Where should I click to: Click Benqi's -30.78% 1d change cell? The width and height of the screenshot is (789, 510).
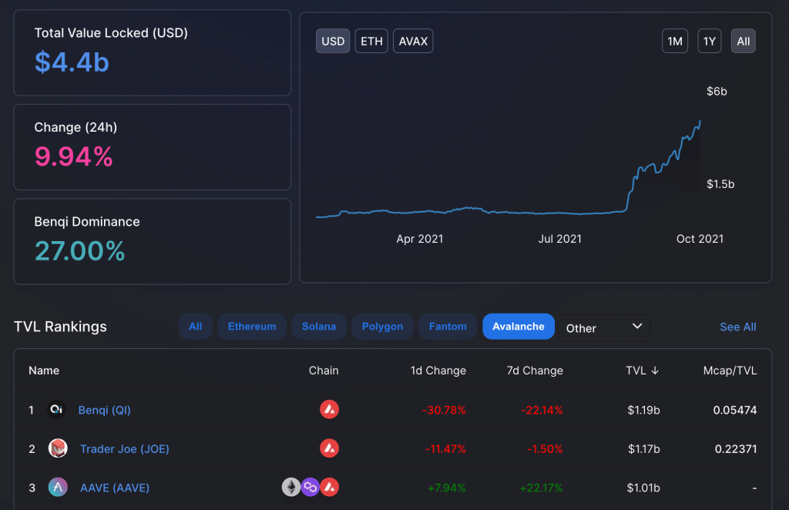pyautogui.click(x=444, y=410)
